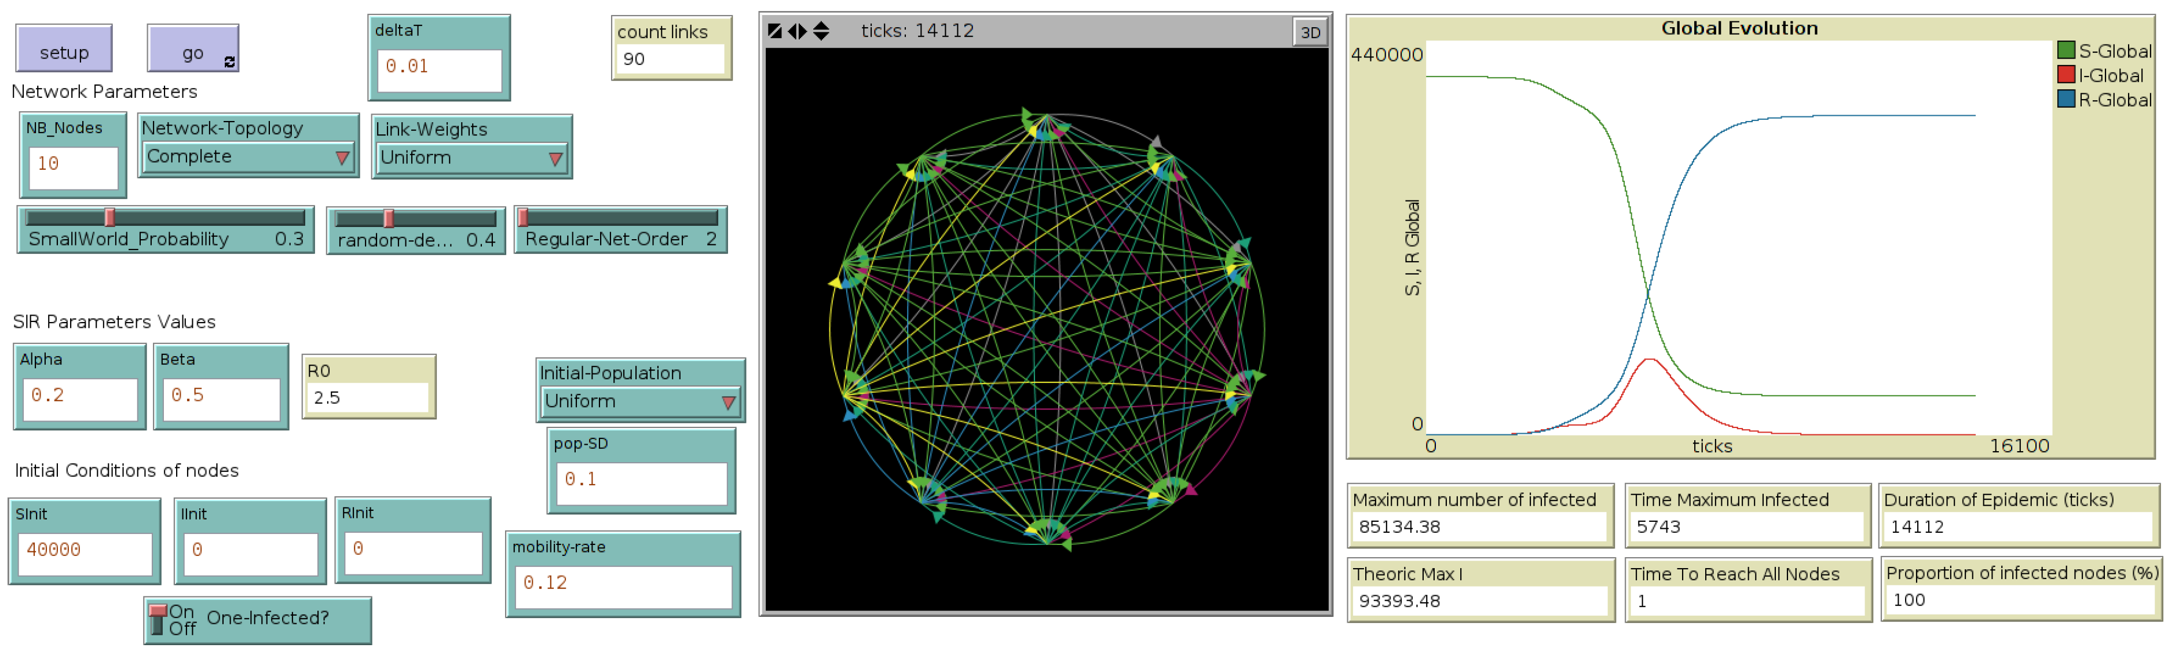
Task: Click the diagonal resize icon in view header
Action: pyautogui.click(x=775, y=31)
